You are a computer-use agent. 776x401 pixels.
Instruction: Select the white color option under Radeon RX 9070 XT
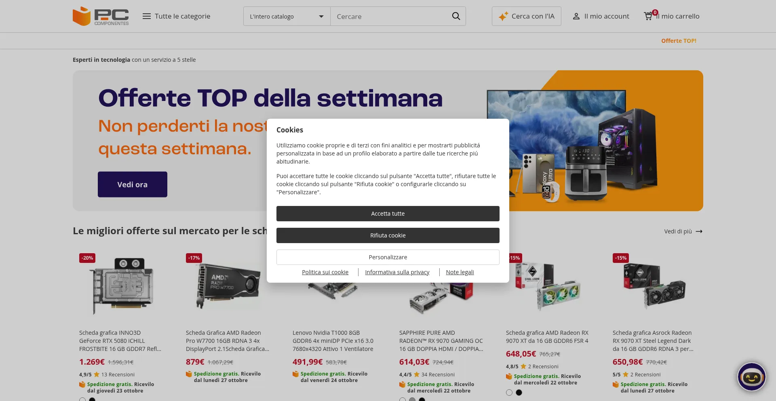pos(509,393)
